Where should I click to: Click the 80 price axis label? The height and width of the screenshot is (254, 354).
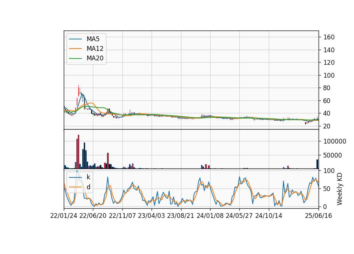pyautogui.click(x=327, y=88)
